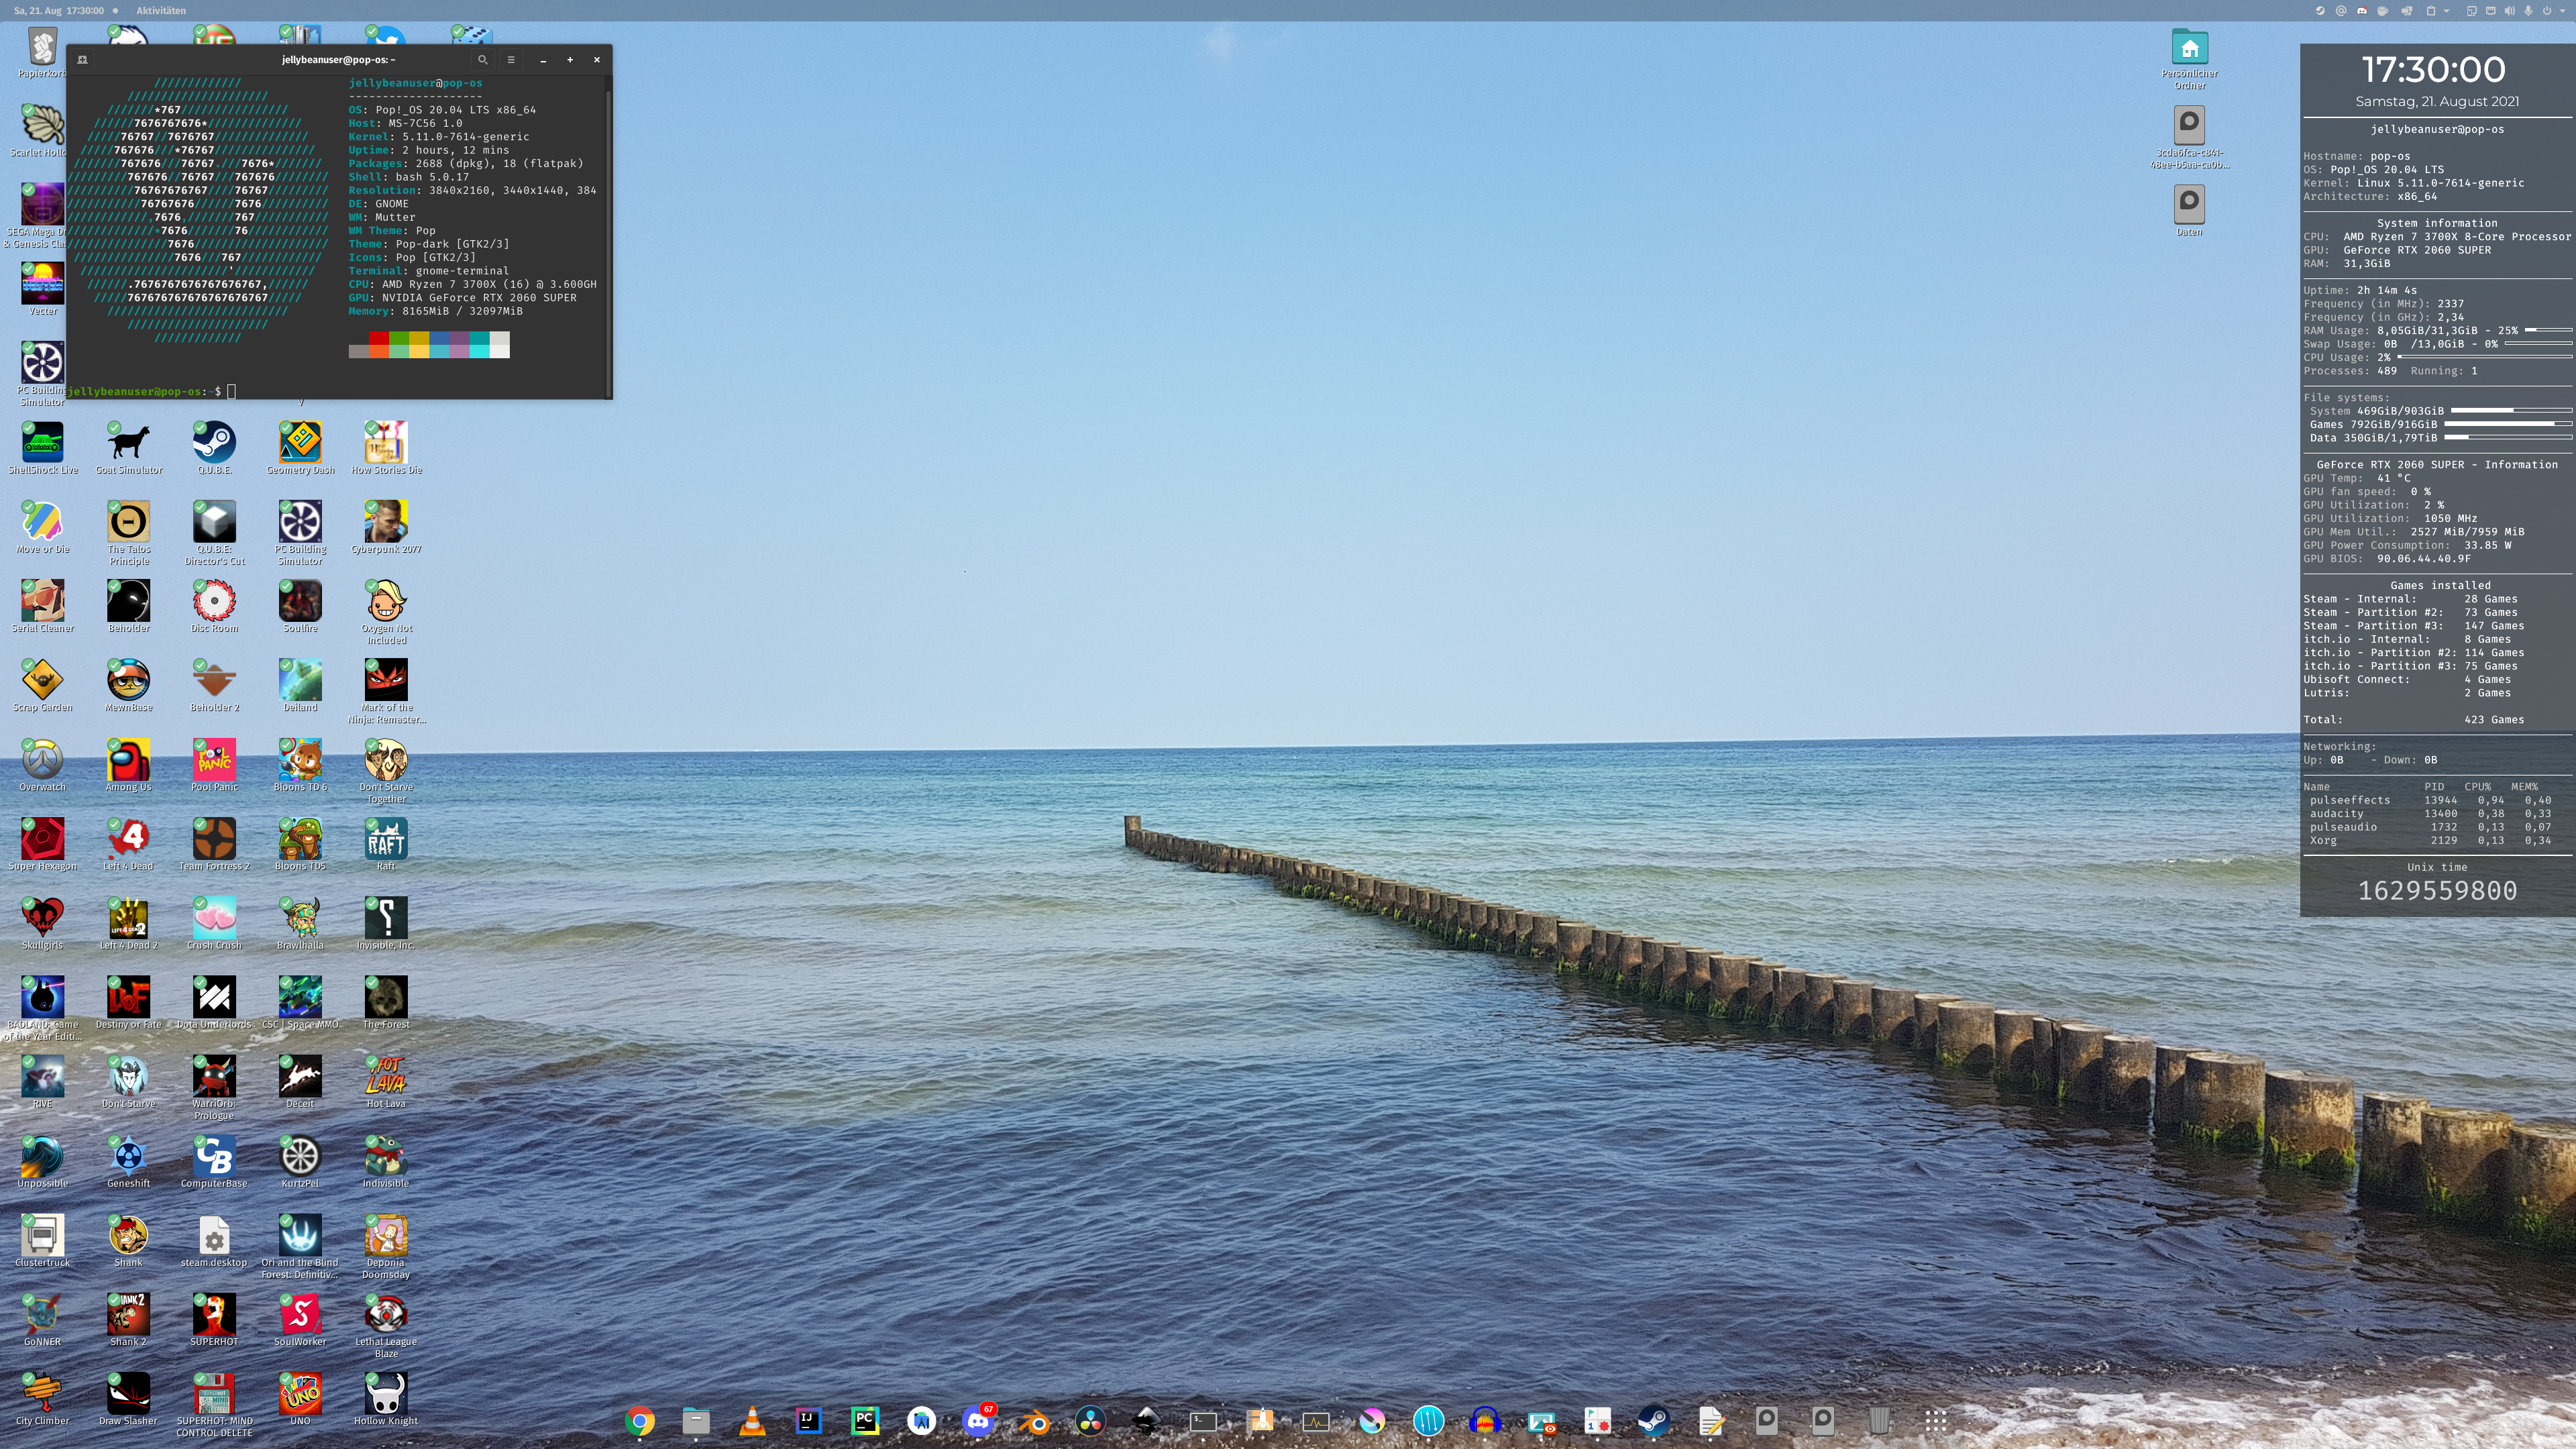Open PyCharm from the dock

coord(865,1420)
